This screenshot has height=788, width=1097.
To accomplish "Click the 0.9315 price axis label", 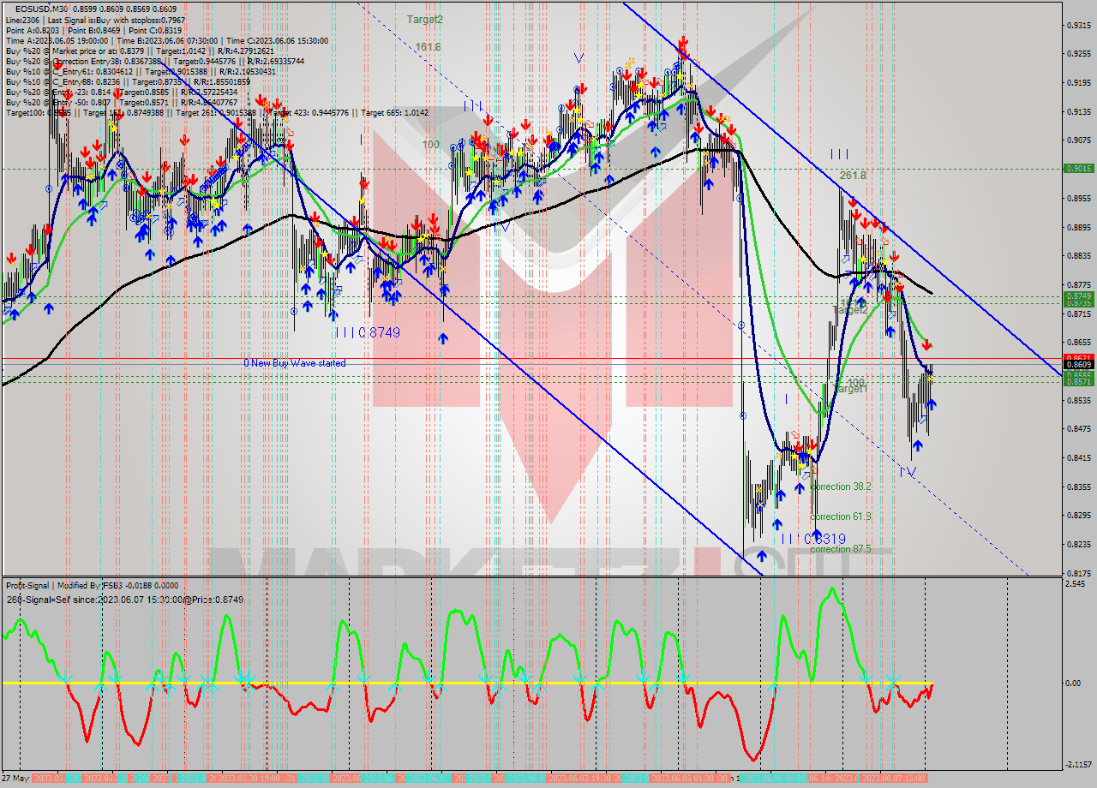I will [1078, 26].
